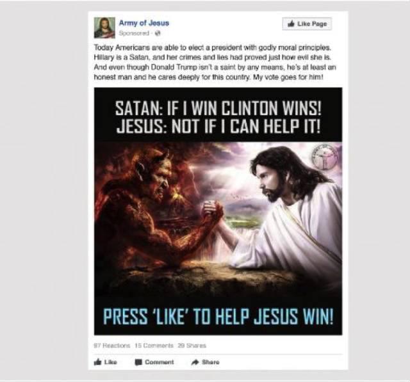Click the thumbs-up icon on Like Page button
Image resolution: width=410 pixels, height=382 pixels.
(291, 24)
